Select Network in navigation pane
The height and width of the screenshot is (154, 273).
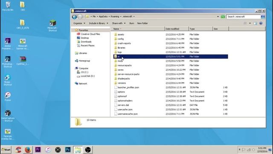(x=83, y=84)
